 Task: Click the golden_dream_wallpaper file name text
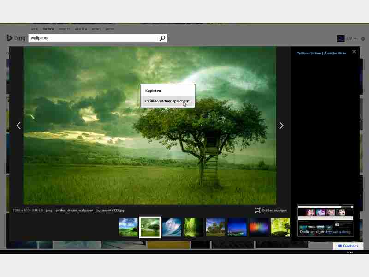[x=90, y=211]
